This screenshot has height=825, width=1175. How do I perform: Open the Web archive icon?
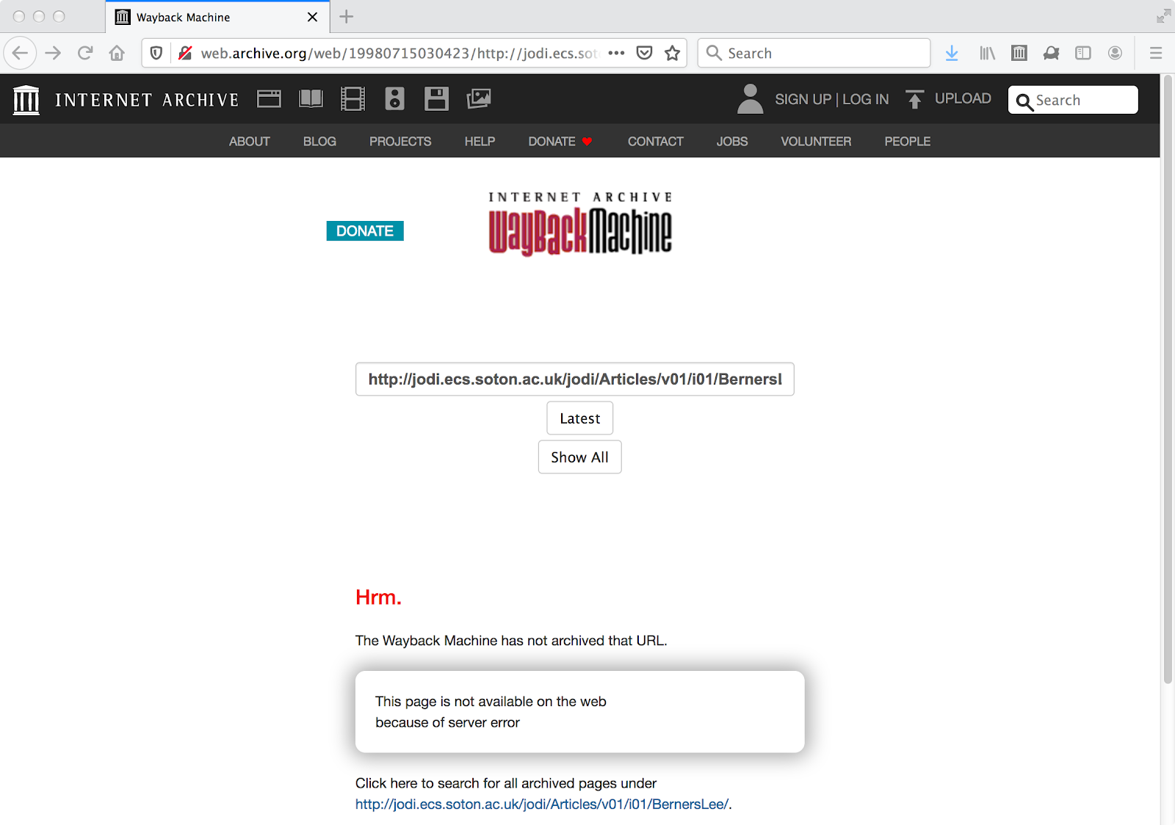tap(269, 98)
